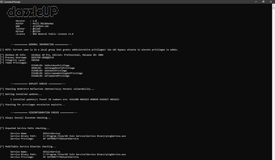Minimize the Command Prompt window
This screenshot has width=275, height=160.
[256, 2]
